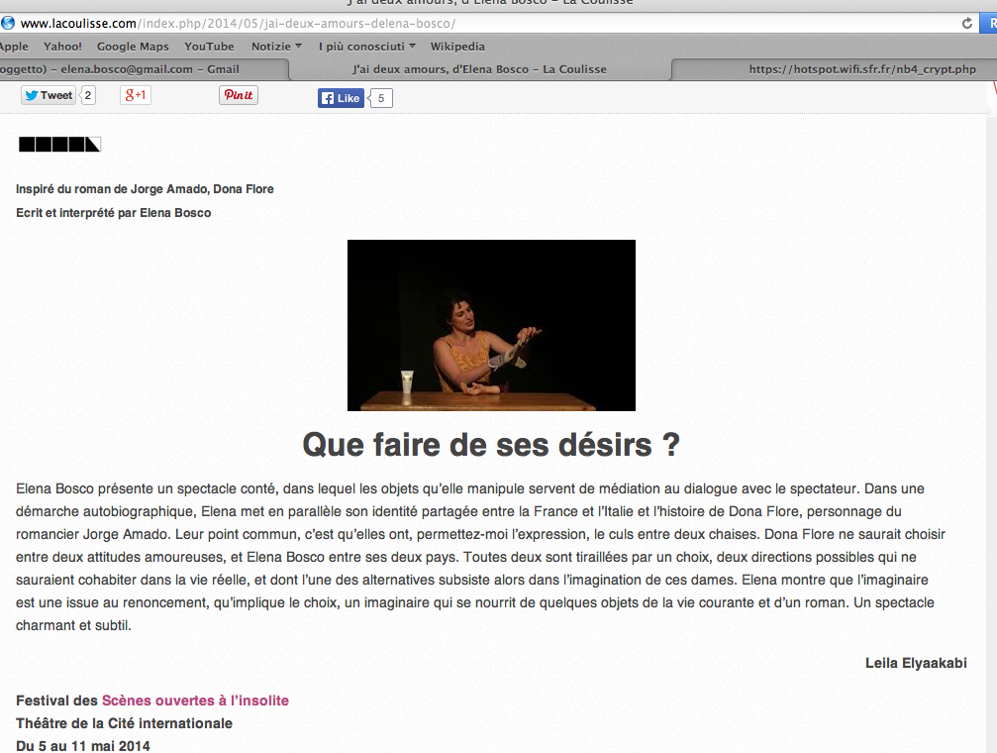The width and height of the screenshot is (997, 753).
Task: Open the Yahoo! bookmark
Action: (62, 47)
